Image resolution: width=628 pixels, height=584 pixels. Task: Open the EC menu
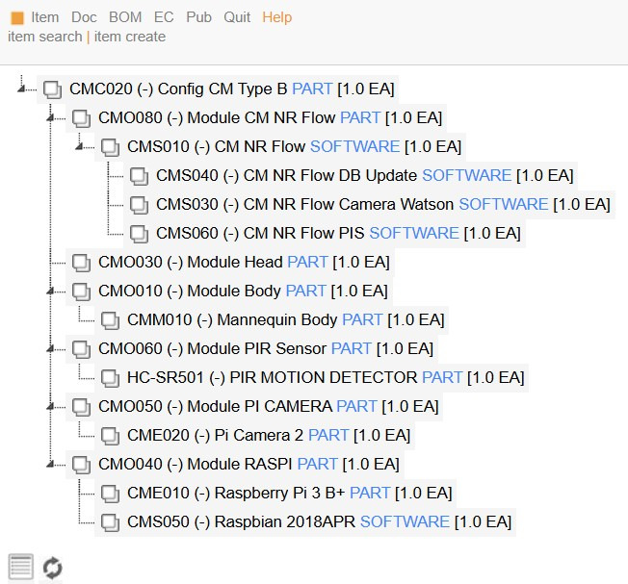pos(164,17)
